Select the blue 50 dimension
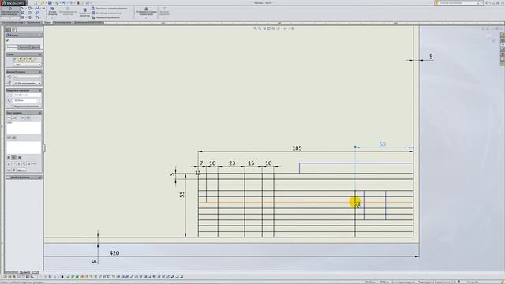505x284 pixels. [382, 144]
